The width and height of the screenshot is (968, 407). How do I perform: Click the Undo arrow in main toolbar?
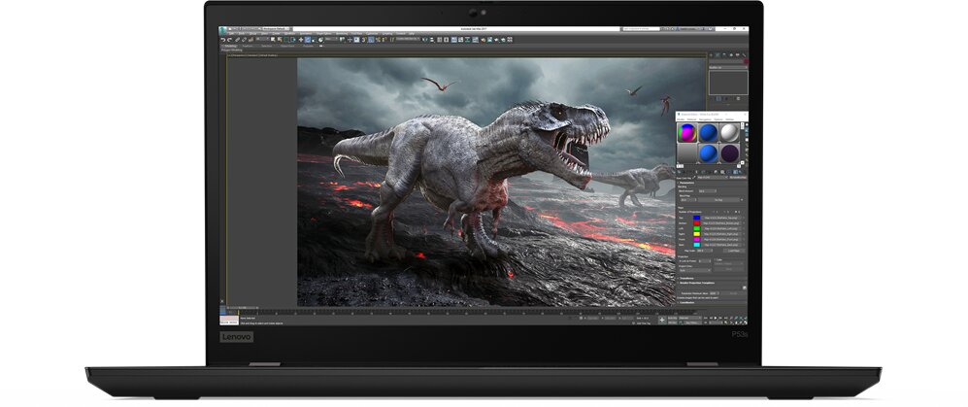223,40
